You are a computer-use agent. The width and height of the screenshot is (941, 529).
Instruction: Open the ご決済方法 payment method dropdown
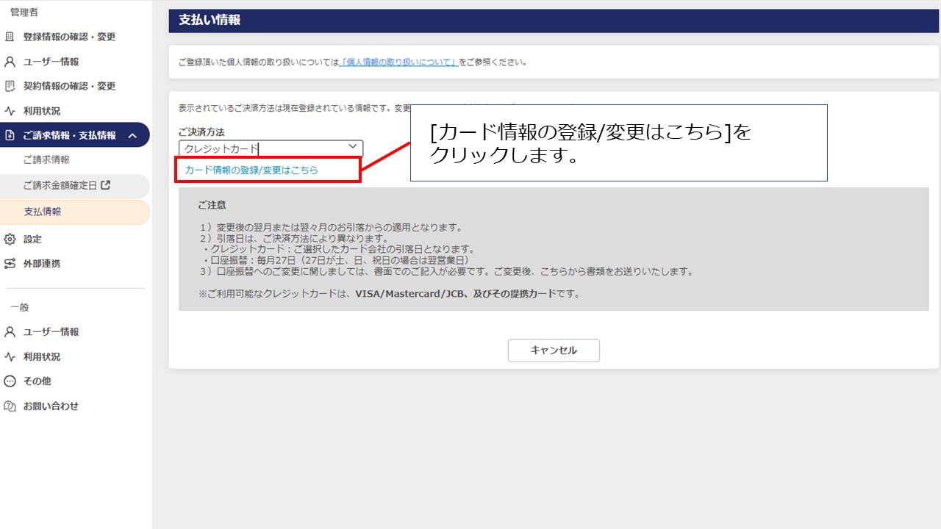pyautogui.click(x=269, y=147)
